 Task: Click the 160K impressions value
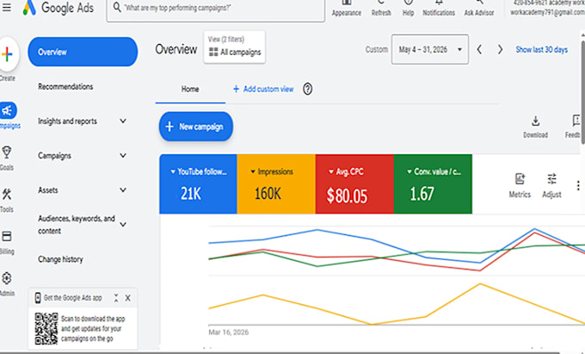click(x=268, y=194)
